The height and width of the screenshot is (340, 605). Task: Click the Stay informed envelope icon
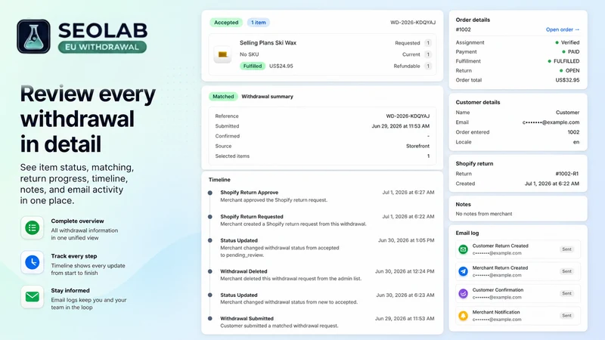(x=33, y=296)
